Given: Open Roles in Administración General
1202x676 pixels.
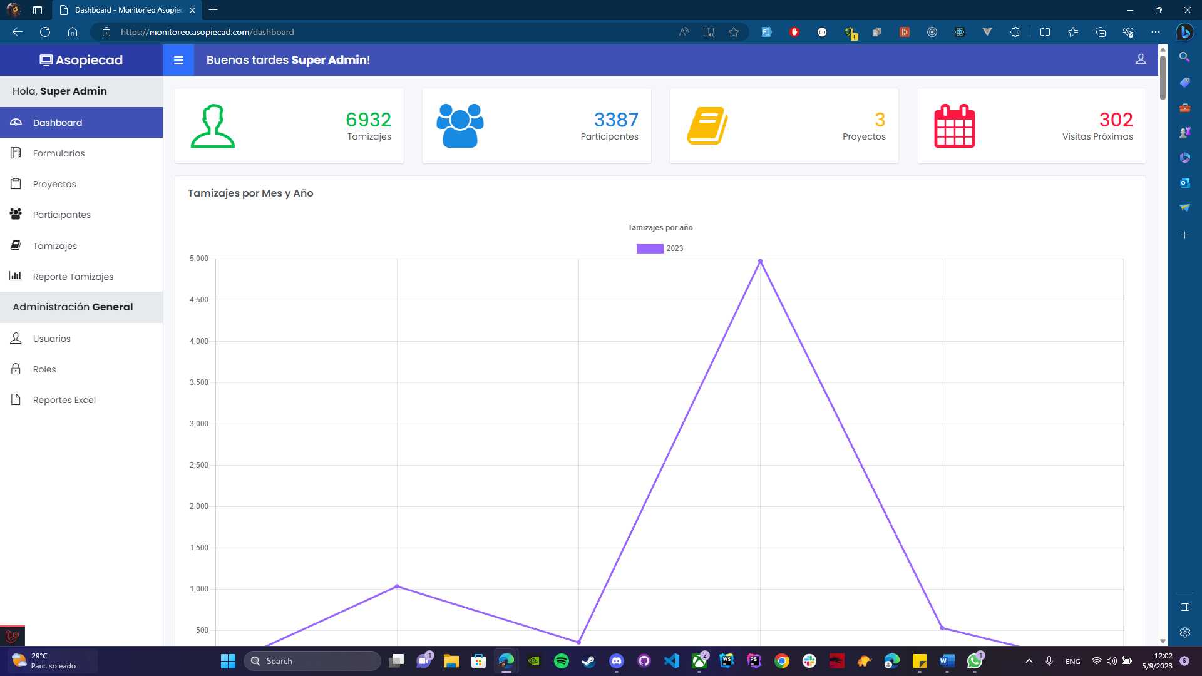Looking at the screenshot, I should (44, 369).
